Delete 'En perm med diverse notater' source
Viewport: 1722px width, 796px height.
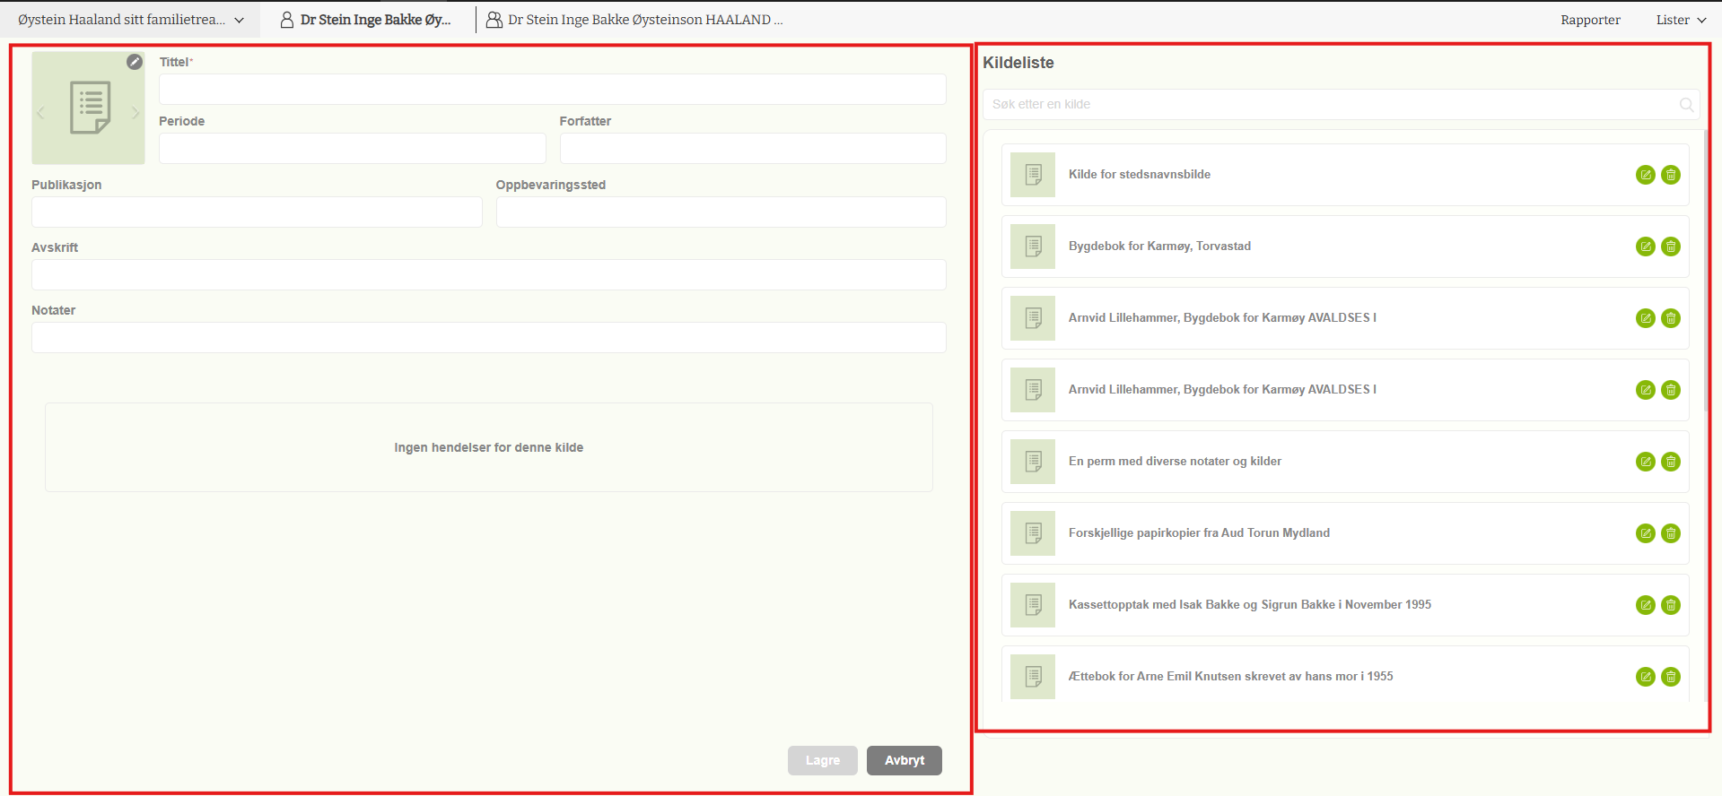(1670, 462)
